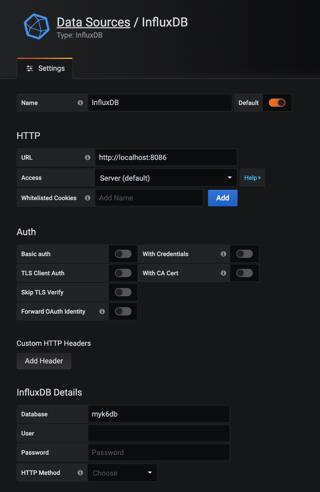Click the empty User input field
This screenshot has height=492, width=320.
159,433
